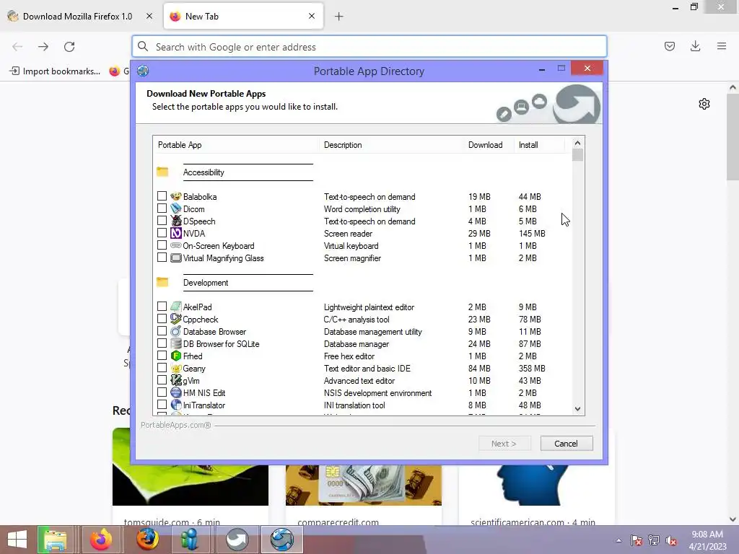The image size is (739, 554).
Task: Open Windows Start button
Action: (17, 540)
